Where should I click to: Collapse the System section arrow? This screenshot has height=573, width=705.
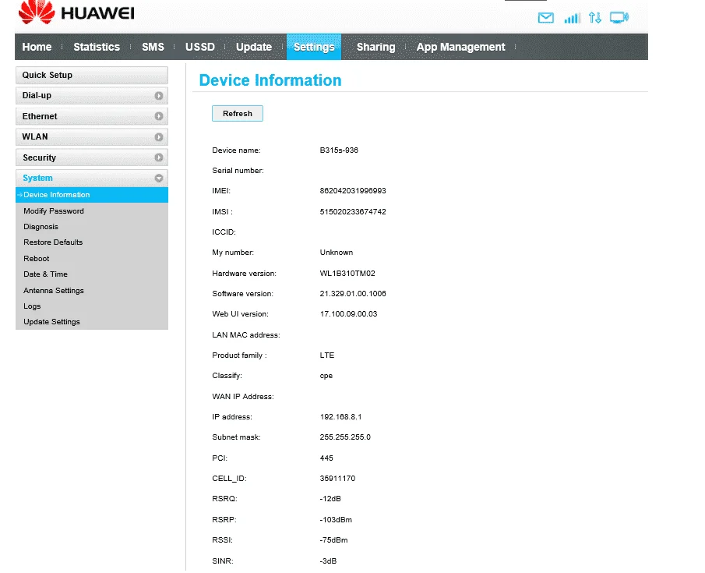point(159,179)
